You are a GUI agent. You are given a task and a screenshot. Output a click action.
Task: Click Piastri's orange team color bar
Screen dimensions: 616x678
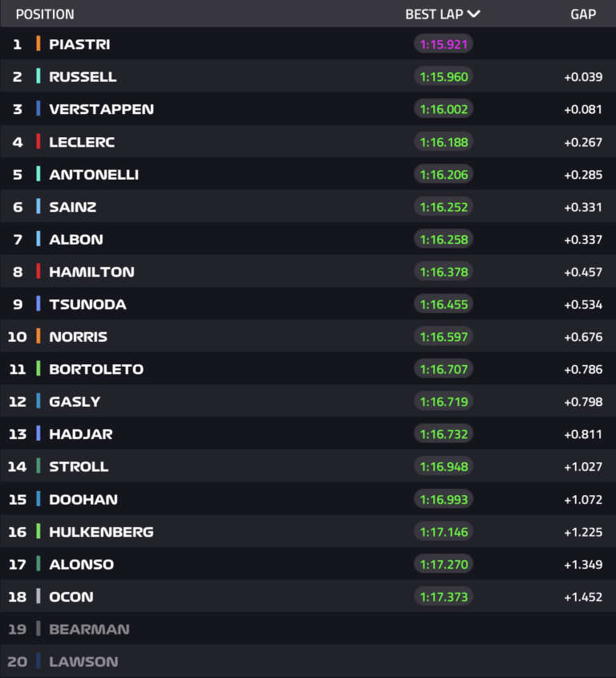coord(38,44)
